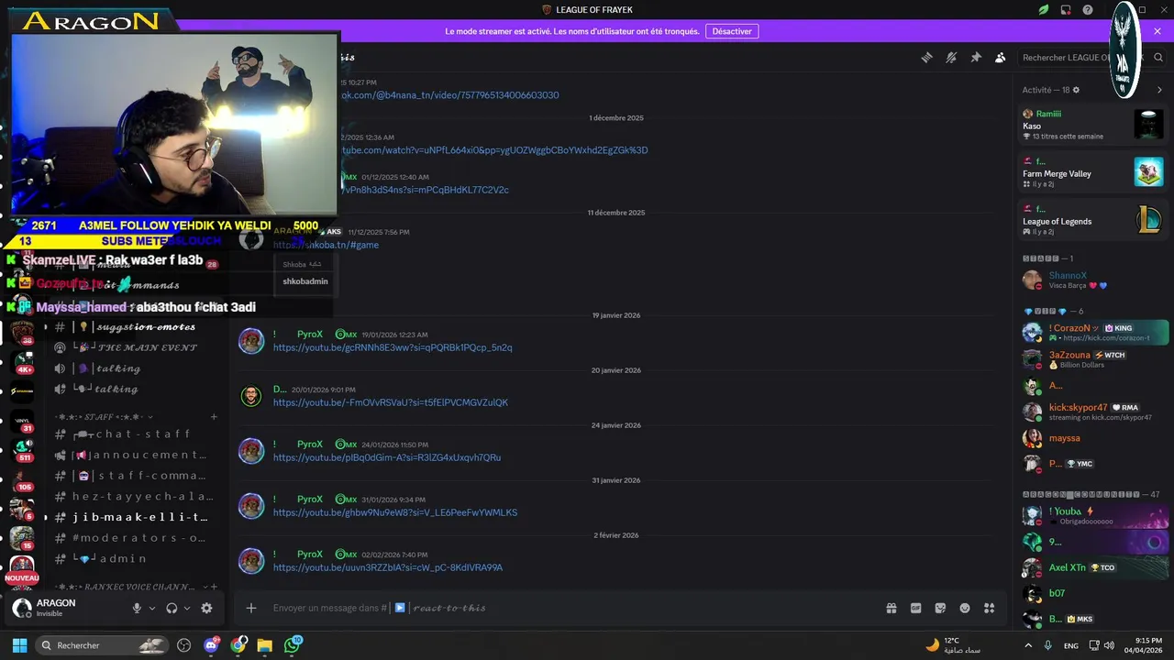
Task: Open WhatsApp from taskbar
Action: click(x=293, y=645)
